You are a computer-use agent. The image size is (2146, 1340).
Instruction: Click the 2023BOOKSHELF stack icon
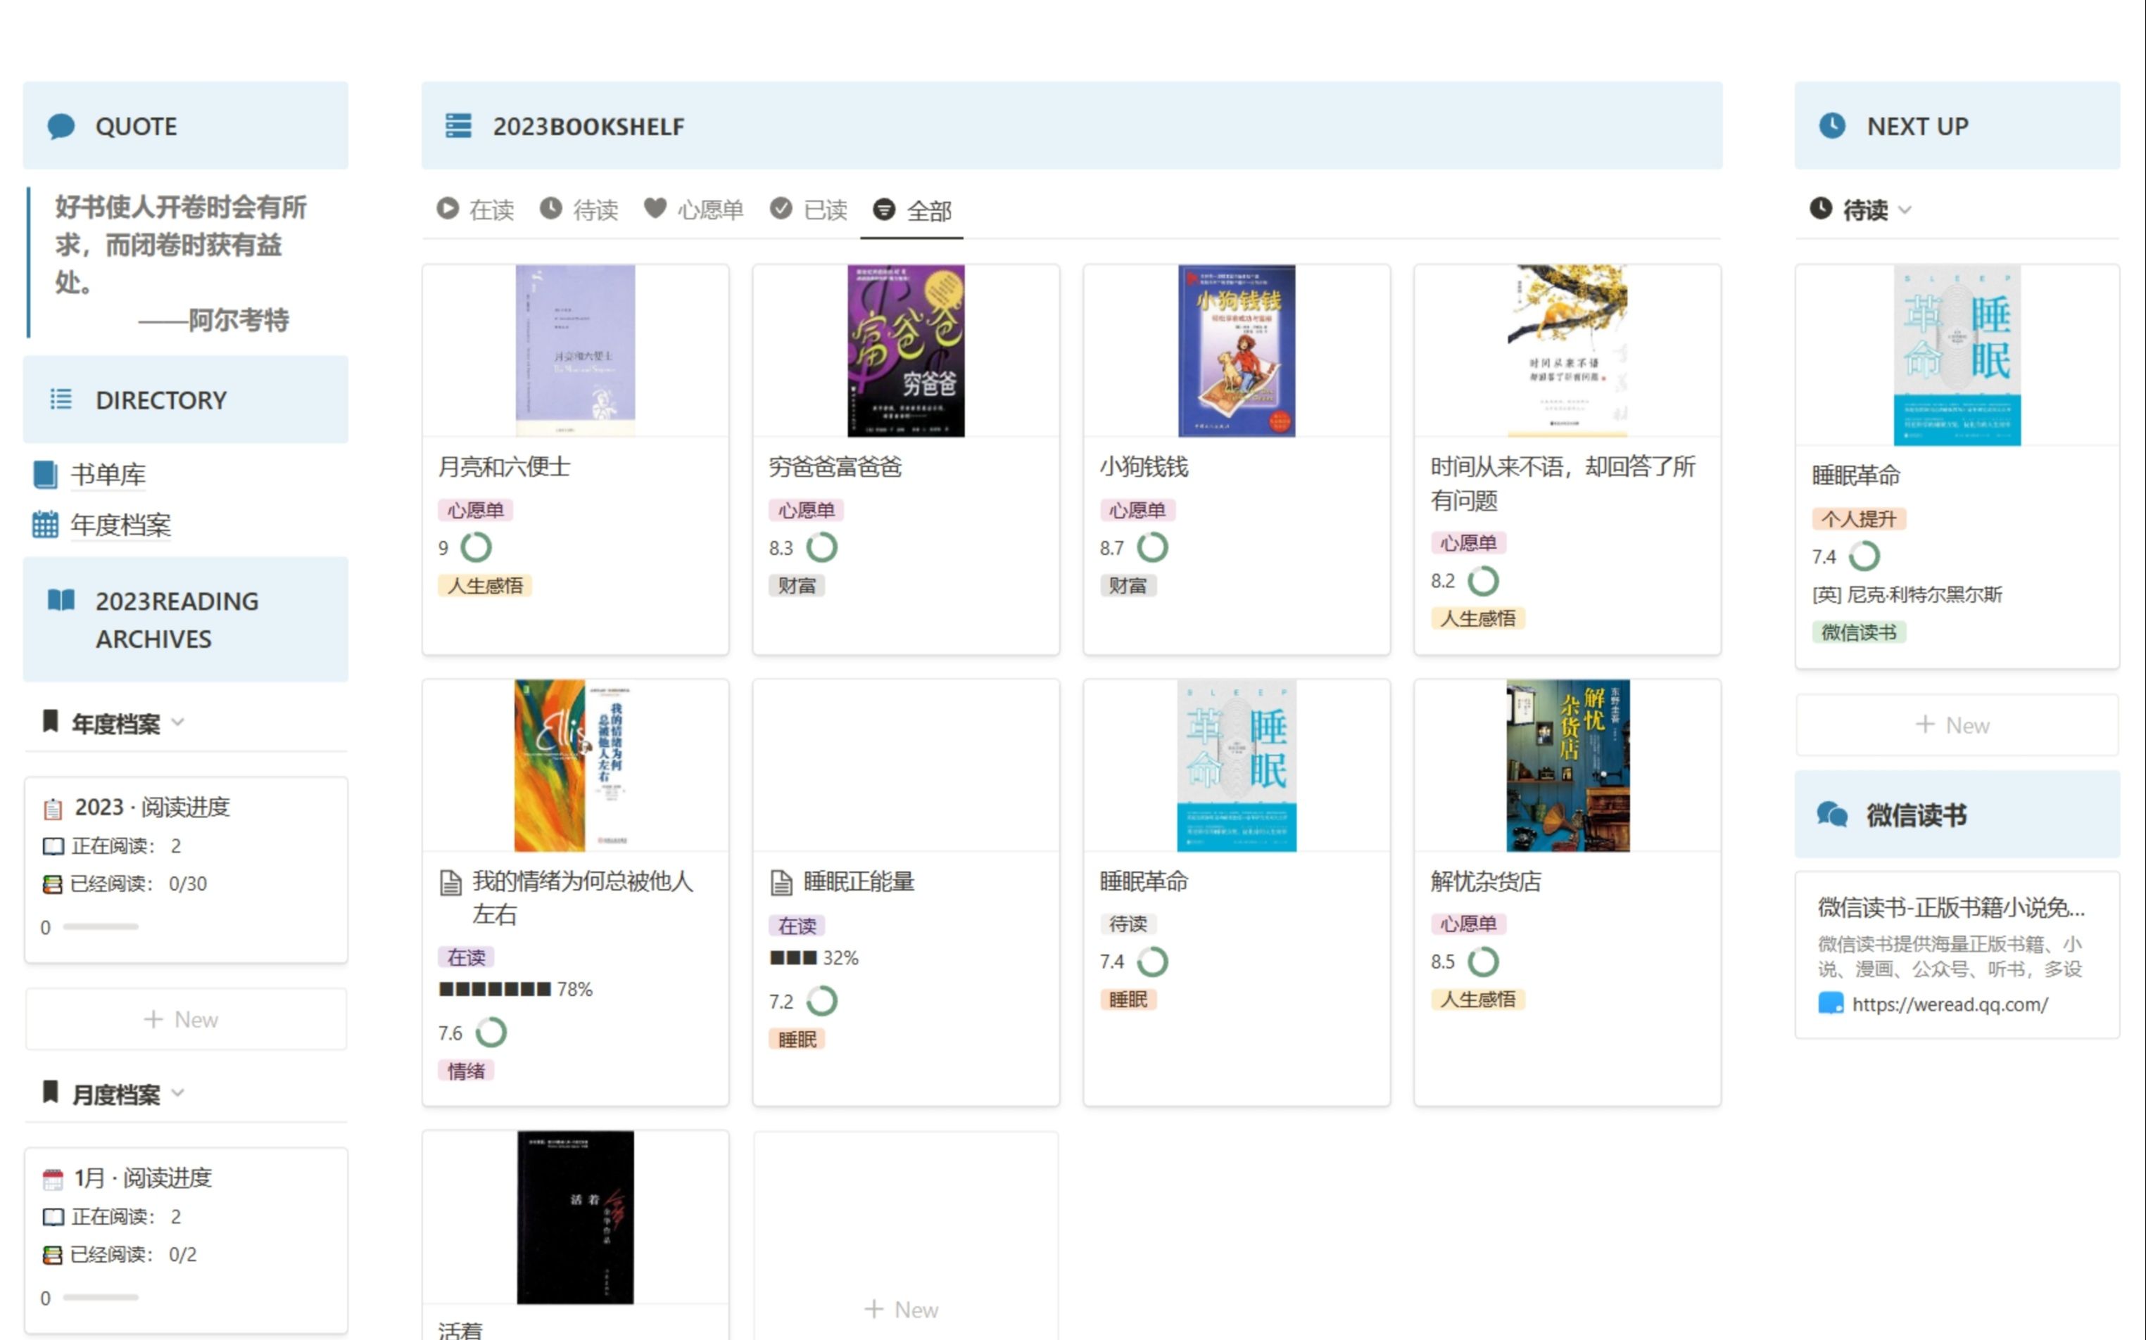(x=457, y=126)
